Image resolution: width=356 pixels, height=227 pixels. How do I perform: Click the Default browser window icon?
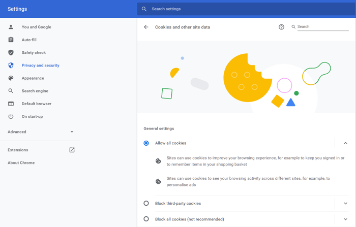pyautogui.click(x=11, y=104)
